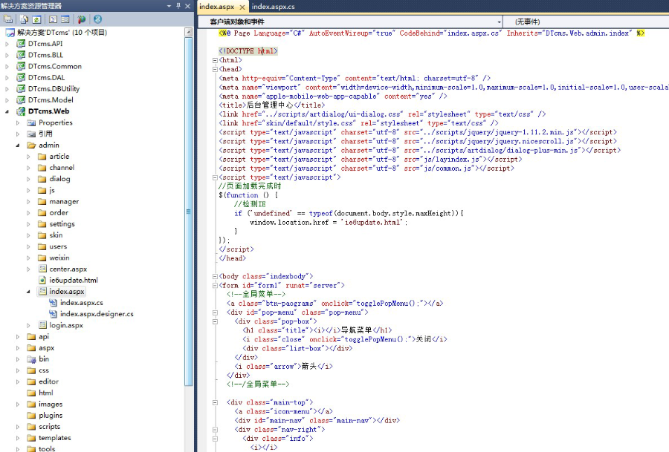
Task: Collapse the <head> outlining block in editor
Action: click(215, 69)
